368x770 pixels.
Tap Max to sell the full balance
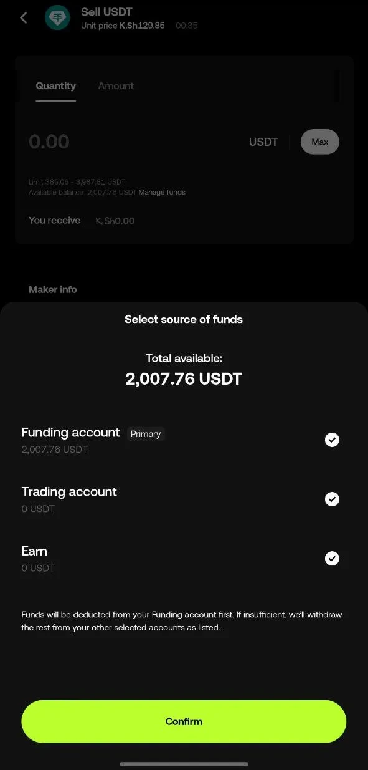click(x=319, y=142)
